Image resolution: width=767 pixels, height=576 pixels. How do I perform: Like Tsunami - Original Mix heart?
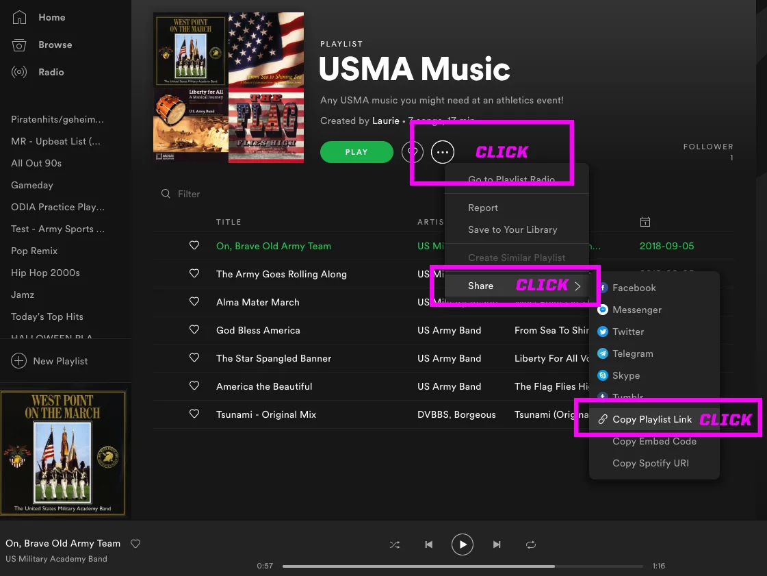click(x=194, y=414)
